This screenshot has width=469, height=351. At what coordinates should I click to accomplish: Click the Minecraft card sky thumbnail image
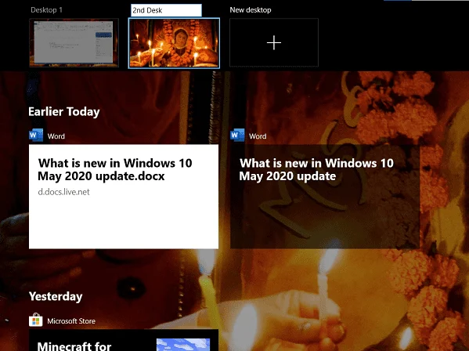[183, 345]
